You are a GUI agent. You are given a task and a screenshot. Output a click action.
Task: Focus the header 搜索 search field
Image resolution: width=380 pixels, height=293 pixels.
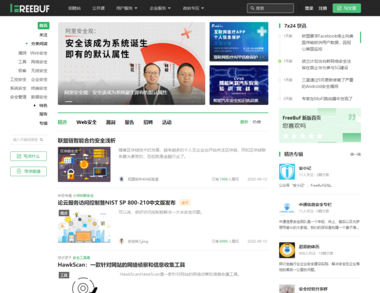(270, 8)
